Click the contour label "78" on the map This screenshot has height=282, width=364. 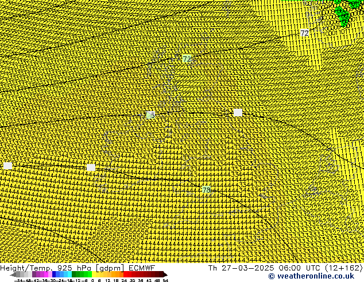(206, 190)
